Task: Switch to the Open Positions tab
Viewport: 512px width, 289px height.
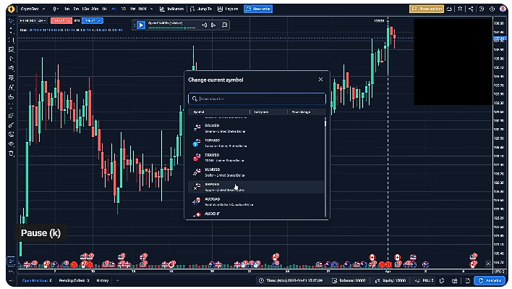Action: point(37,280)
